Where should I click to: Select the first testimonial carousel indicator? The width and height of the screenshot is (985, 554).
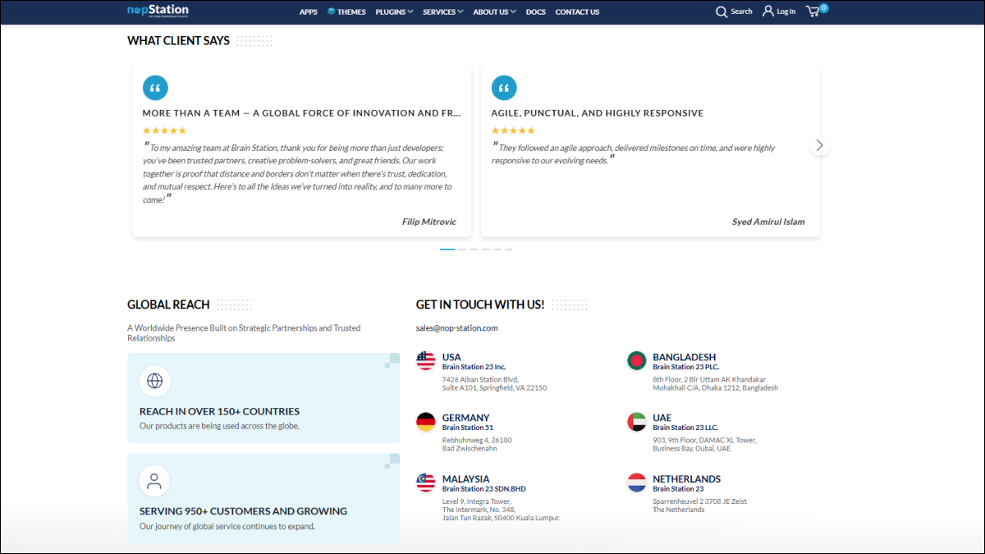tap(447, 249)
